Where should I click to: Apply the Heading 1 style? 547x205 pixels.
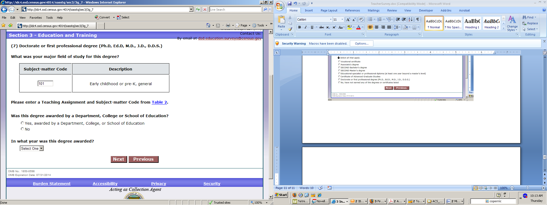click(472, 23)
